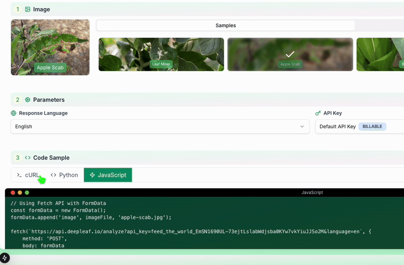404x265 pixels.
Task: Click the formData.append code line
Action: tap(91, 218)
